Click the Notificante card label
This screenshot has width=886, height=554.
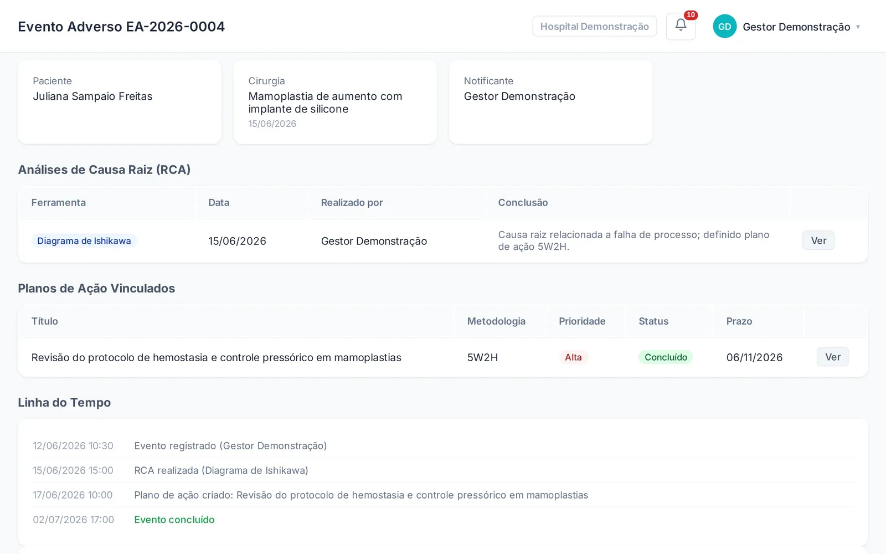[488, 81]
